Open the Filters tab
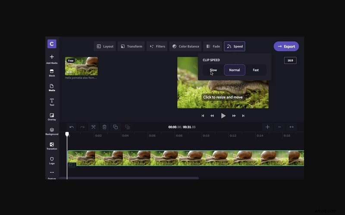 157,46
